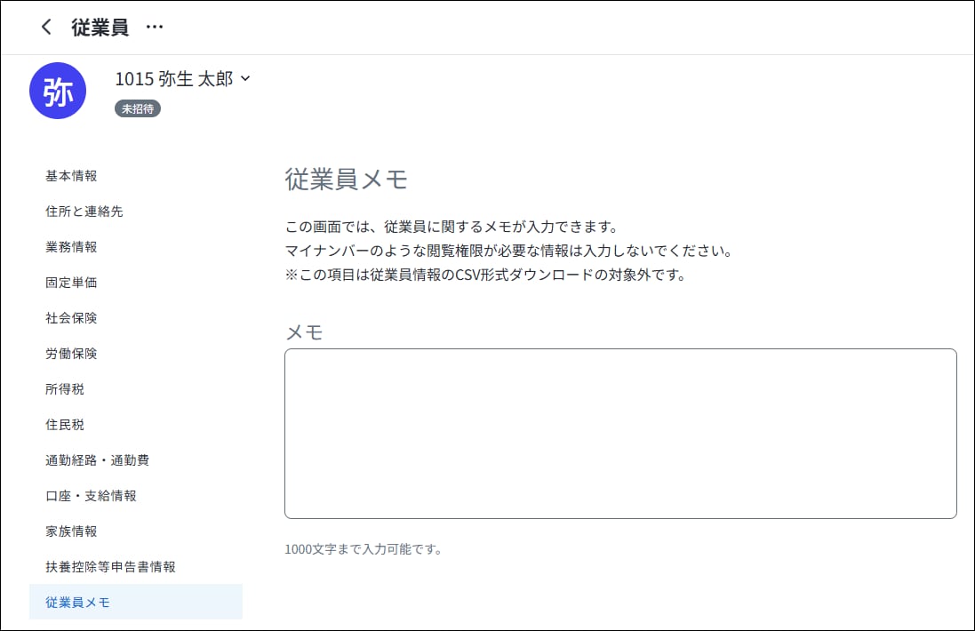
Task: Click the highlighted 従業員メモ sidebar item
Action: 78,603
